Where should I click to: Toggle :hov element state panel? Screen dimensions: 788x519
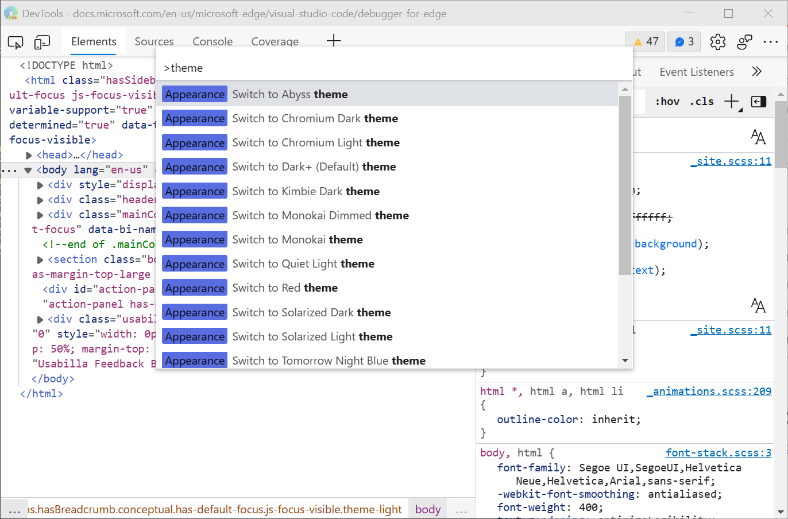pos(667,102)
